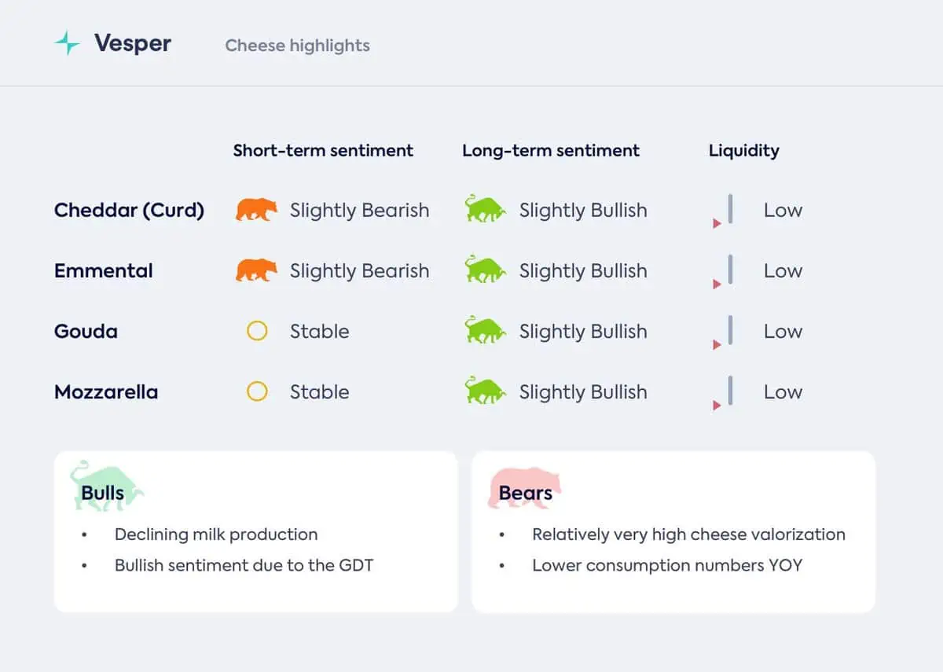Select the yellow Stable circle for Mozzarella
This screenshot has height=672, width=943.
[257, 391]
